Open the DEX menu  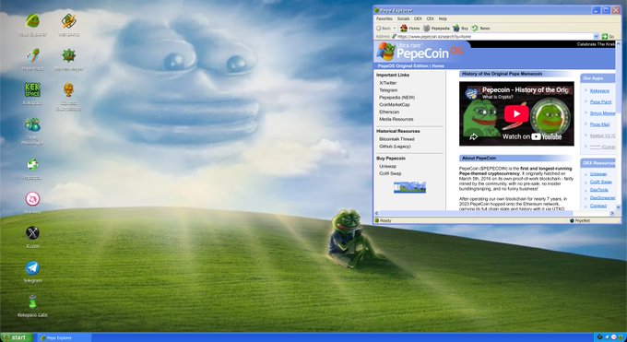click(418, 18)
